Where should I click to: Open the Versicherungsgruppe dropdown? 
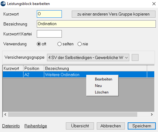click(x=88, y=57)
